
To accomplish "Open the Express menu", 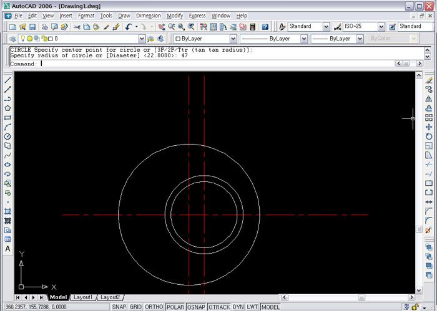I will pyautogui.click(x=197, y=16).
